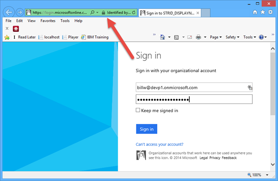Click the Refresh icon in the address bar
The image size is (278, 181).
click(134, 13)
